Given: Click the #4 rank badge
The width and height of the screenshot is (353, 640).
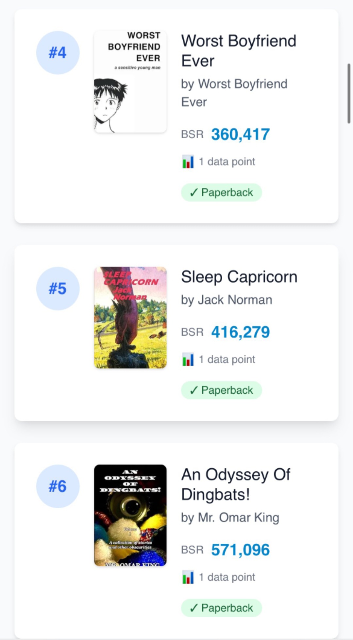Looking at the screenshot, I should pyautogui.click(x=58, y=53).
